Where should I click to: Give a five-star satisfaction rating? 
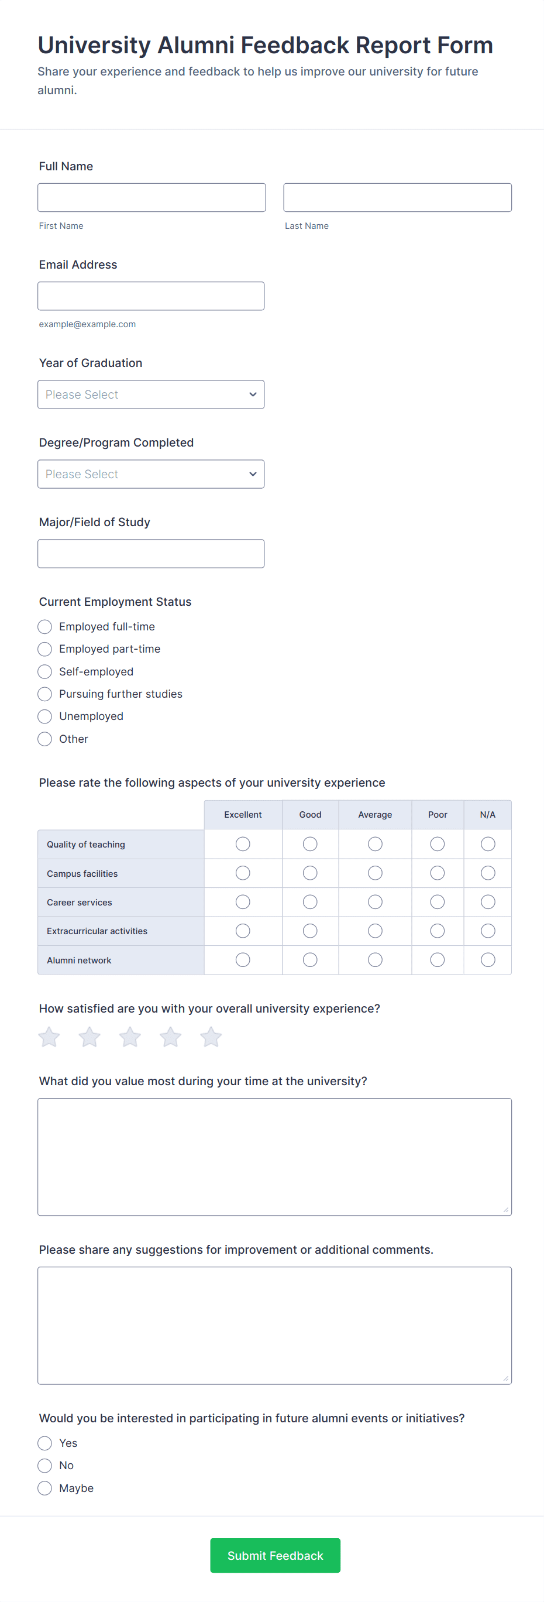[211, 1037]
